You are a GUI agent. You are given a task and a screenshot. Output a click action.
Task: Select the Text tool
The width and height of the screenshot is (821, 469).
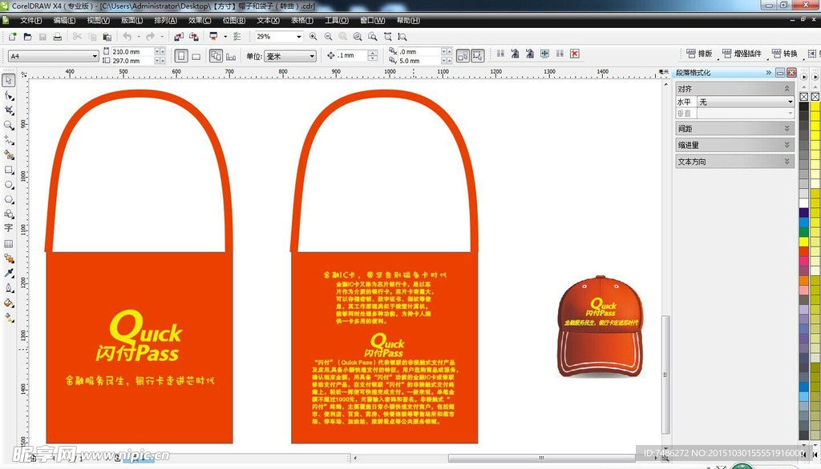click(9, 228)
